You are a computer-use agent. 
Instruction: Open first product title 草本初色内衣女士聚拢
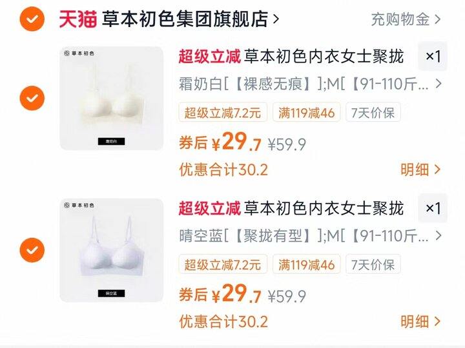pos(324,56)
